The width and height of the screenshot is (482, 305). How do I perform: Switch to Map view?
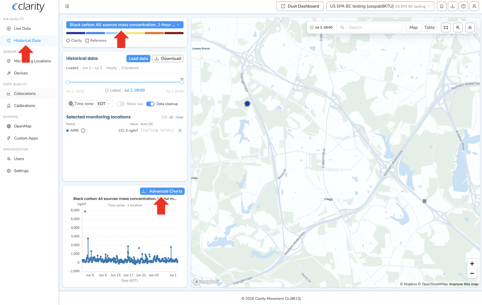pyautogui.click(x=413, y=27)
